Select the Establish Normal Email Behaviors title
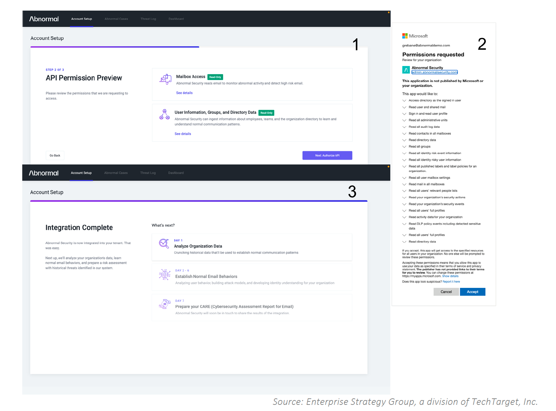The image size is (556, 411). 206,277
